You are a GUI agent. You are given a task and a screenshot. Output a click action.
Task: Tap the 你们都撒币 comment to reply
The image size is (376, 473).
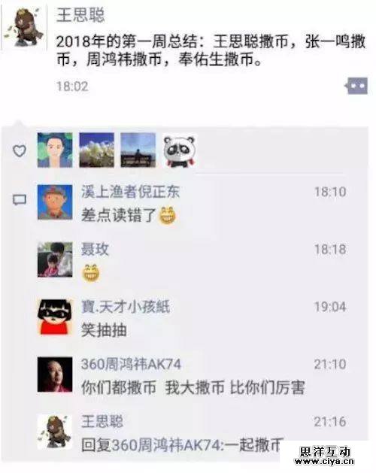tap(193, 387)
